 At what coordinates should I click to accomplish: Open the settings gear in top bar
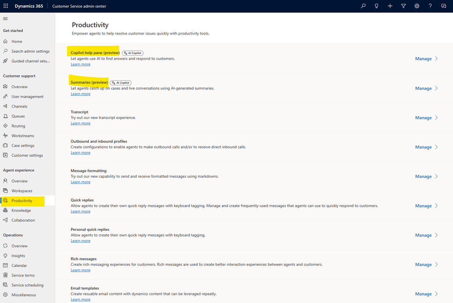point(417,6)
